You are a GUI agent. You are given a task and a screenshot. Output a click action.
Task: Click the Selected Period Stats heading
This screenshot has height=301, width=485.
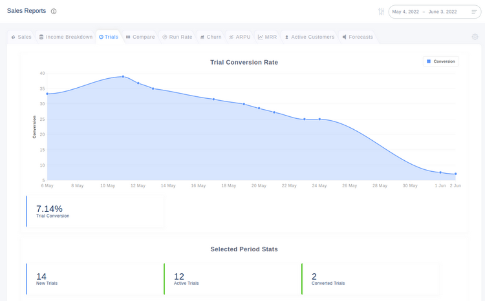point(244,249)
